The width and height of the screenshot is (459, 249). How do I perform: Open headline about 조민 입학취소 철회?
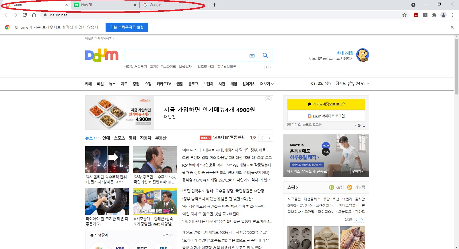click(223, 191)
